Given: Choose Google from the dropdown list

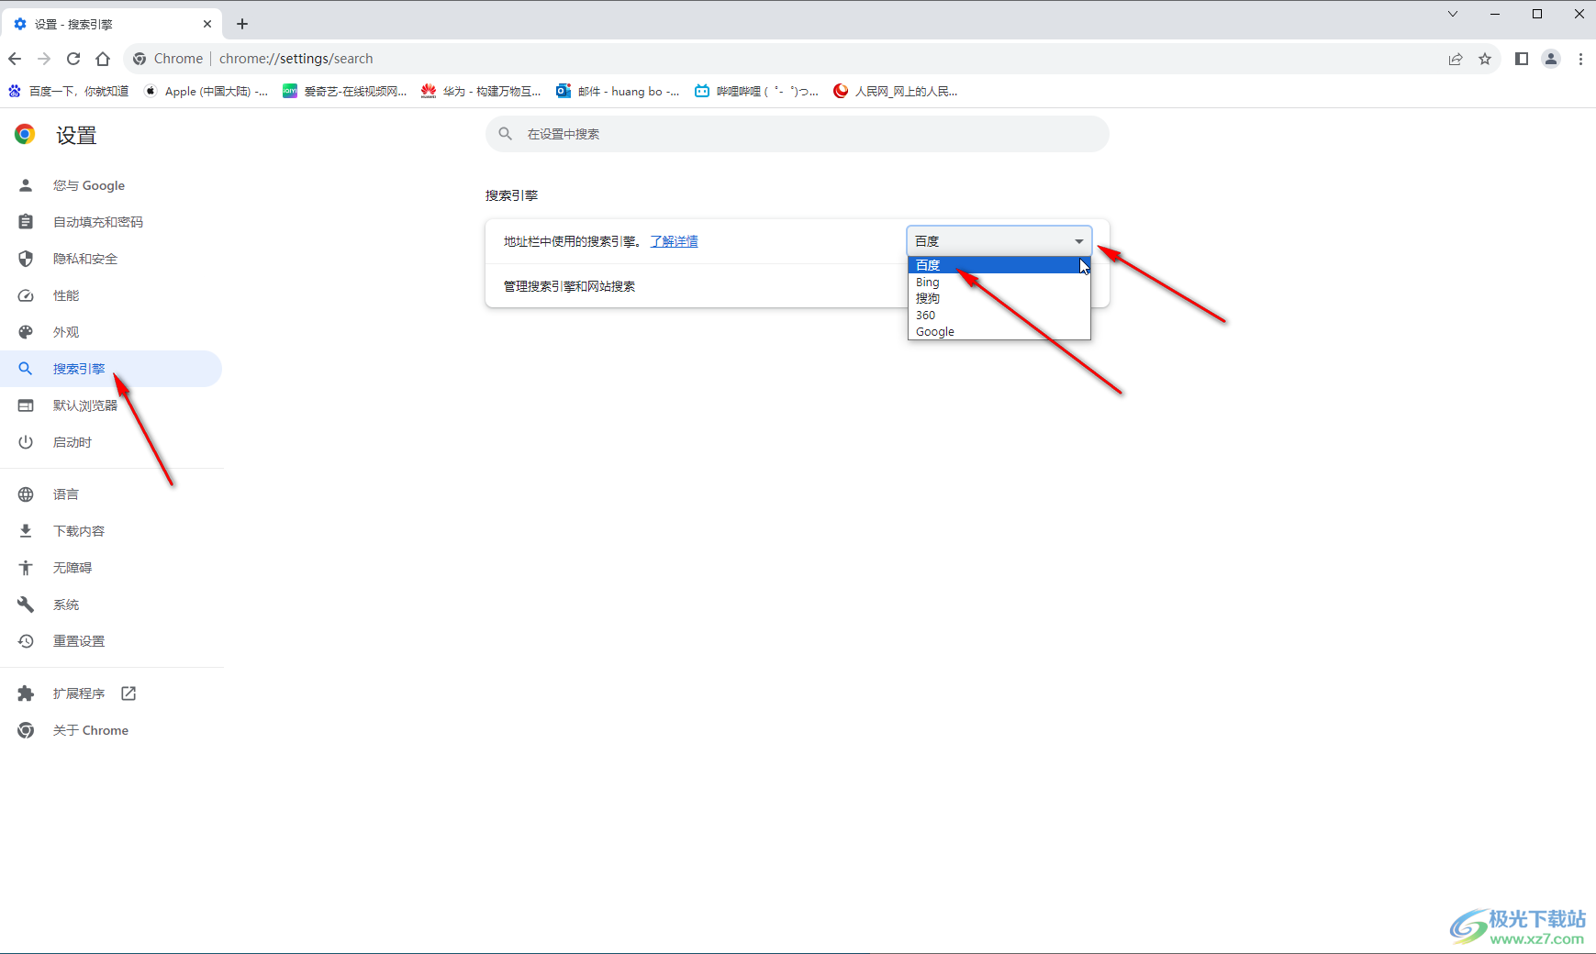Looking at the screenshot, I should point(999,331).
